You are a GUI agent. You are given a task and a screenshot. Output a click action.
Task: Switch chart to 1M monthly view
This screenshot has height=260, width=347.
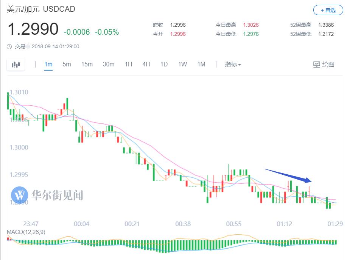click(201, 64)
